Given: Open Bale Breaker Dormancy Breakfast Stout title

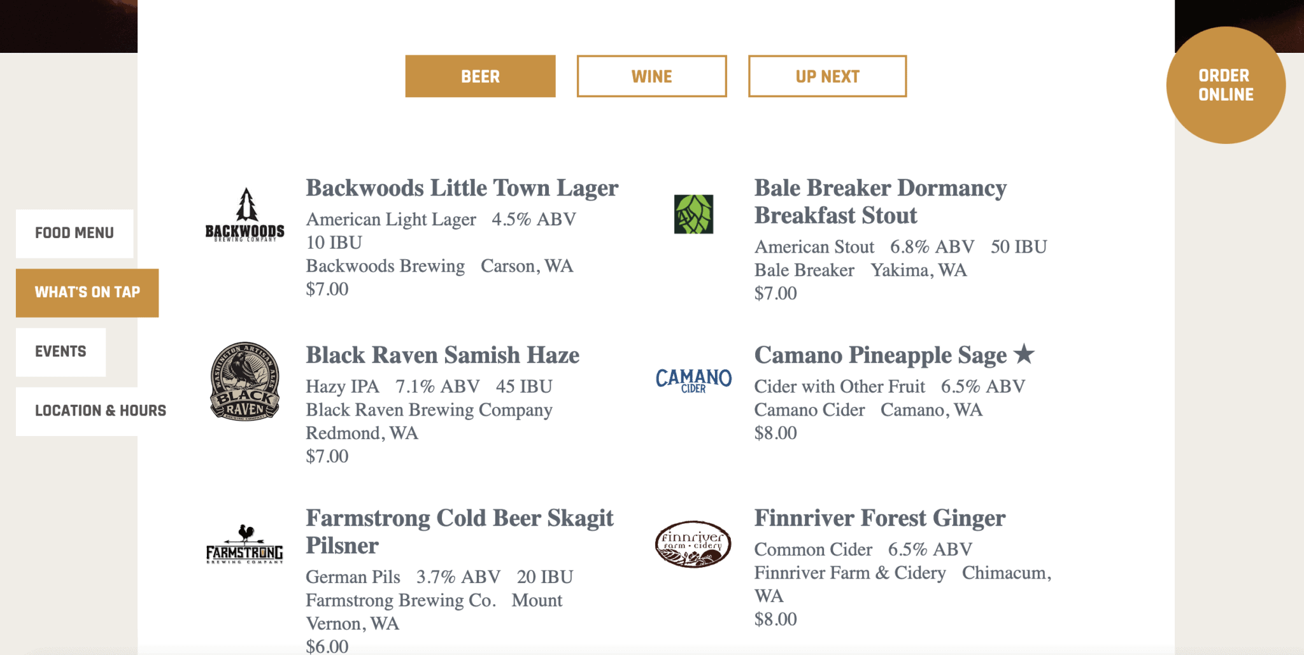Looking at the screenshot, I should click(x=881, y=201).
